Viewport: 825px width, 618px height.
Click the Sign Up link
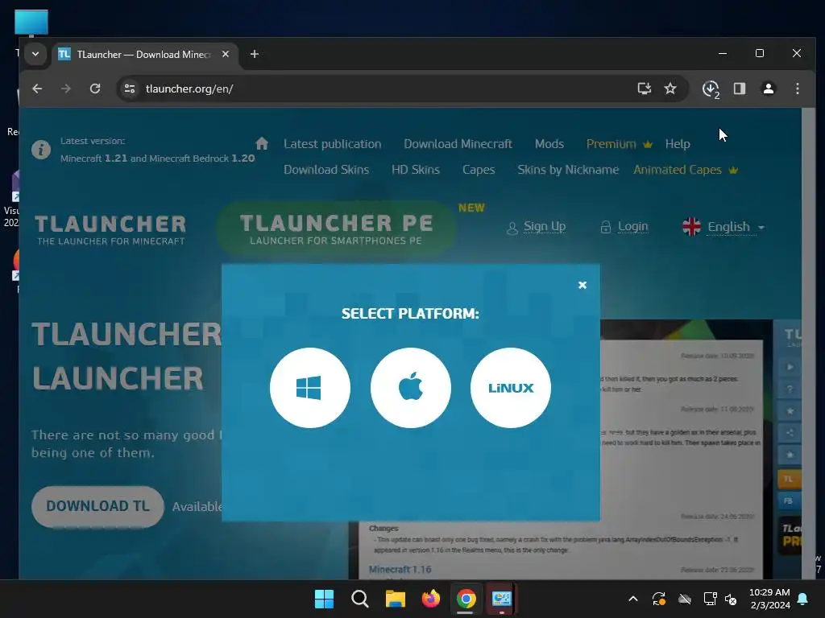(544, 226)
